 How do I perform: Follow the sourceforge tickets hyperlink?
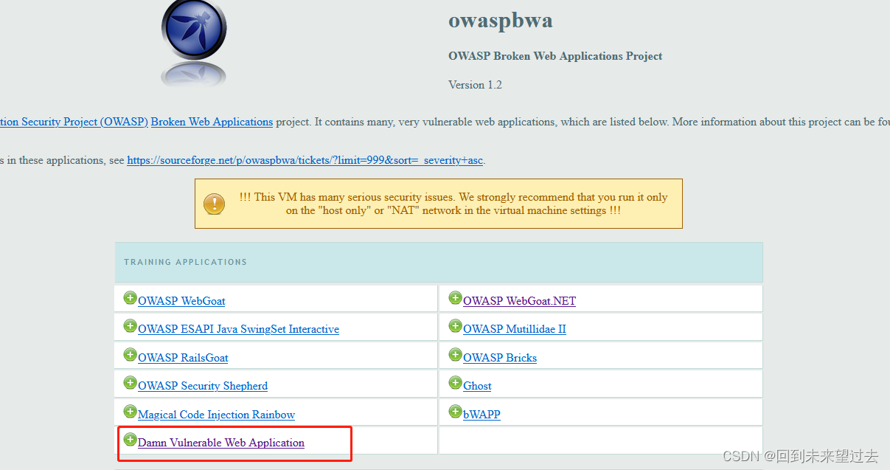pyautogui.click(x=304, y=160)
